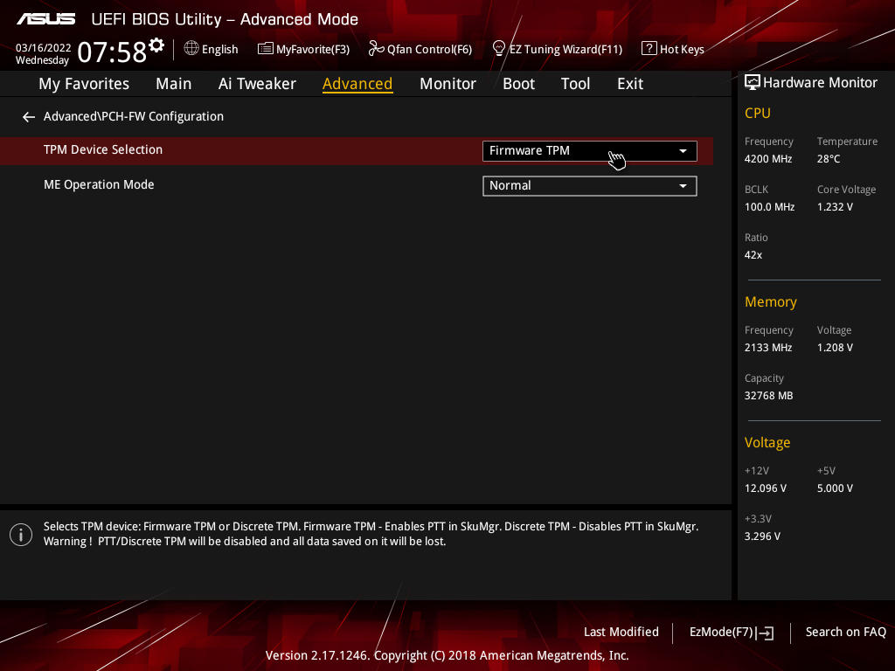Click the memory frequency 2133 MHz
The width and height of the screenshot is (895, 671).
[x=767, y=348]
